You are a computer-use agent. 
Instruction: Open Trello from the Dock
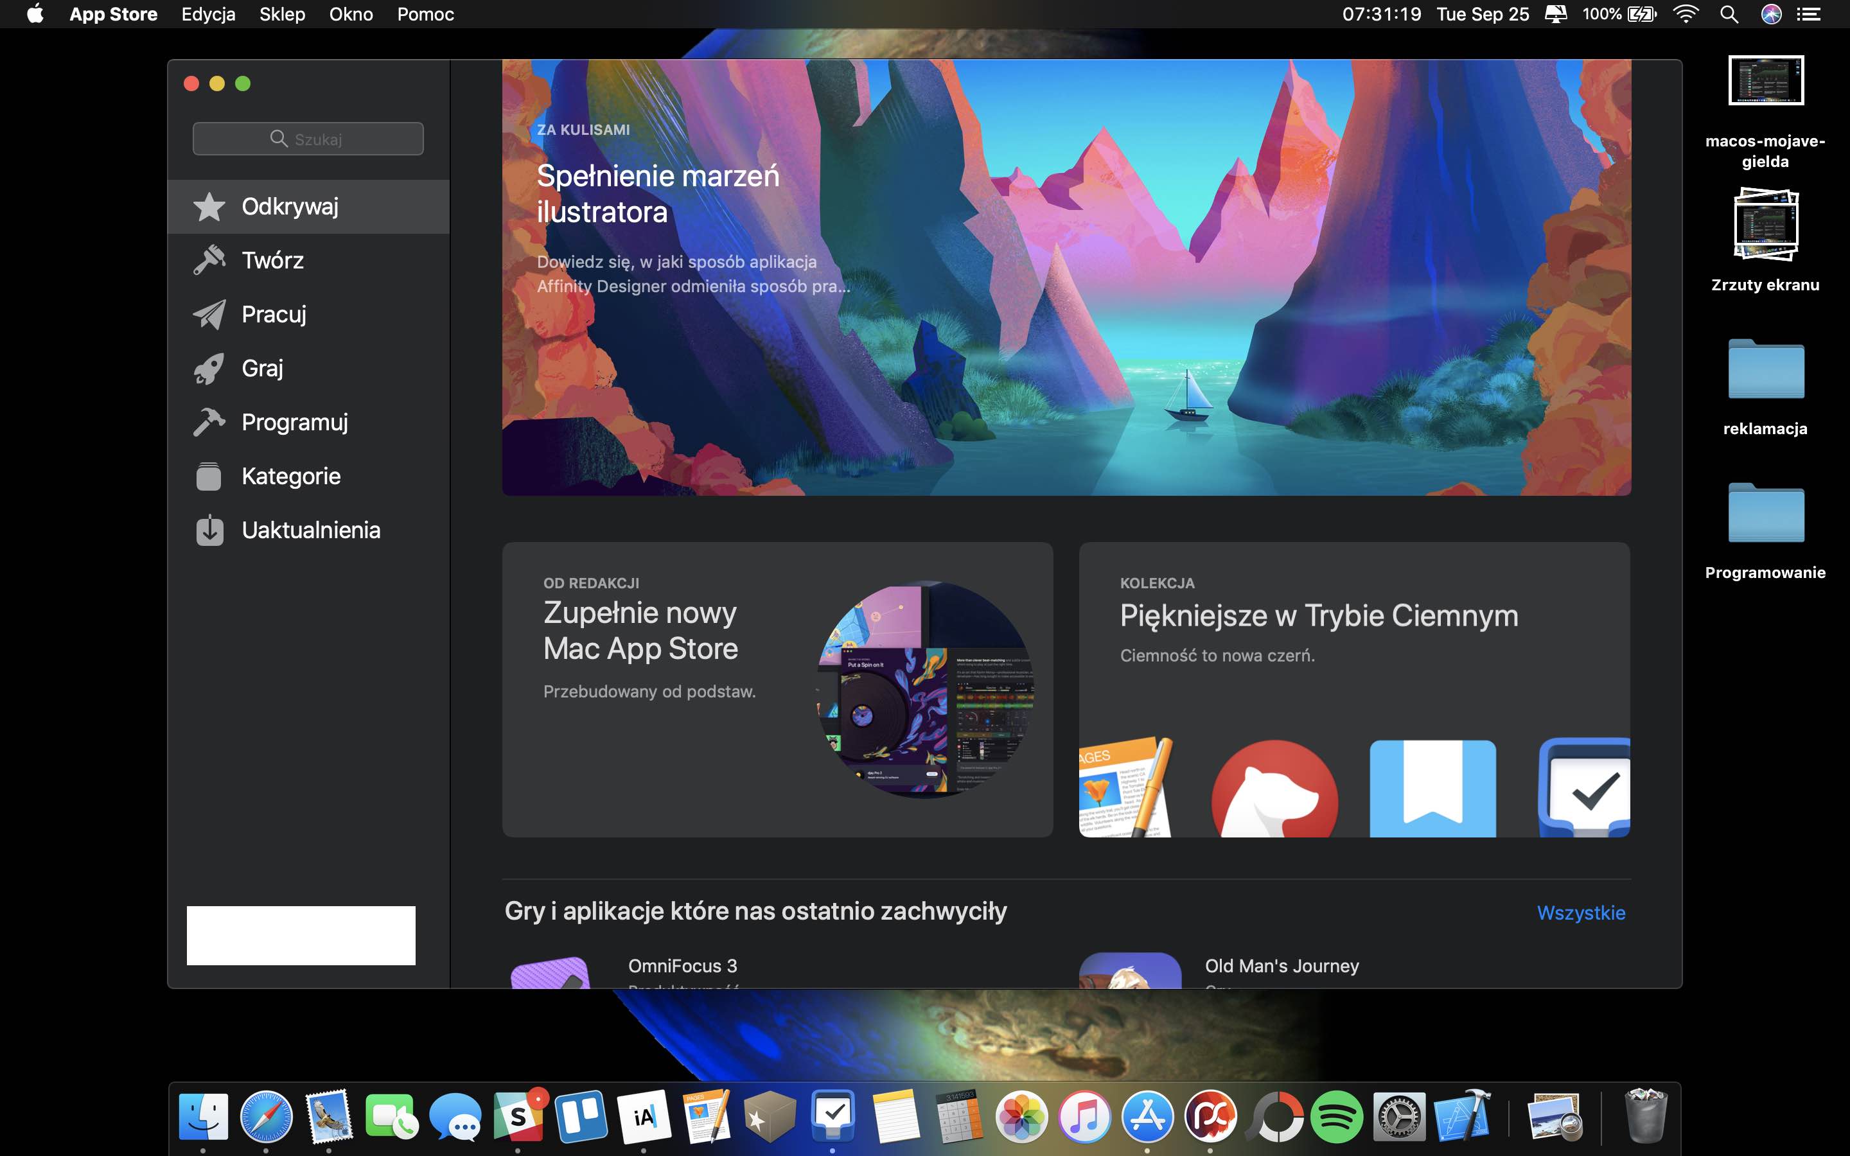[581, 1117]
